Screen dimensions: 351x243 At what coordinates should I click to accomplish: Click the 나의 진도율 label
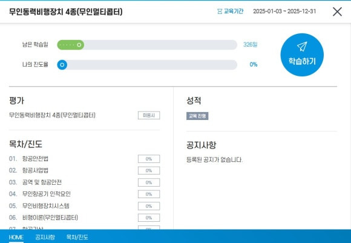click(x=35, y=65)
